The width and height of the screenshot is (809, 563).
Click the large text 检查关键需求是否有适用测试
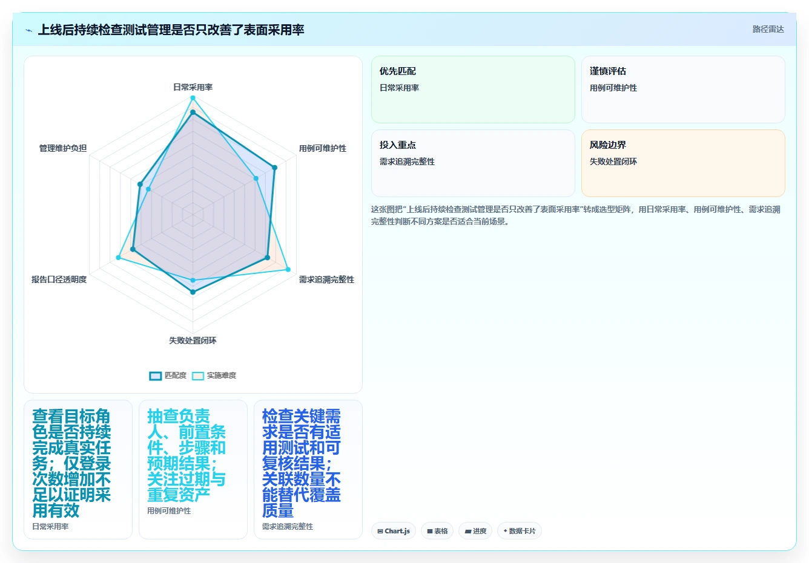[x=302, y=463]
